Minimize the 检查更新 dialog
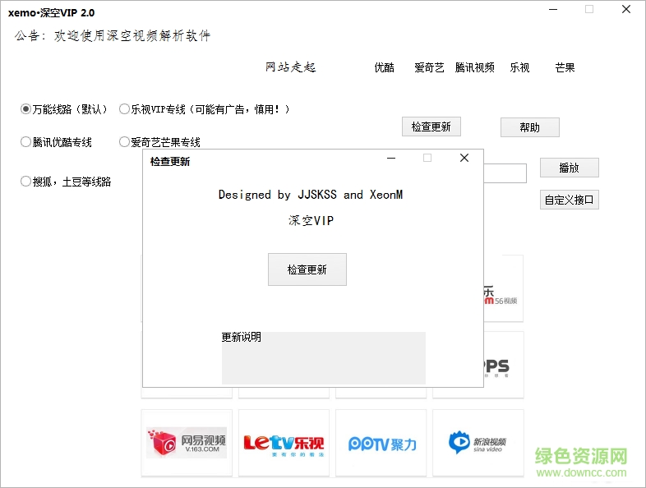The height and width of the screenshot is (488, 646). pyautogui.click(x=391, y=158)
